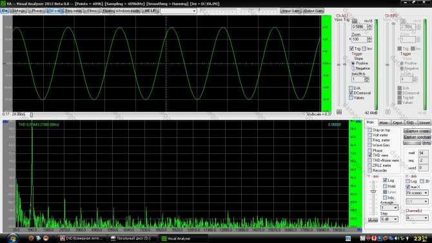Image resolution: width=432 pixels, height=243 pixels.
Task: Adjust the Y-axis vertical slider
Action: [x=373, y=191]
